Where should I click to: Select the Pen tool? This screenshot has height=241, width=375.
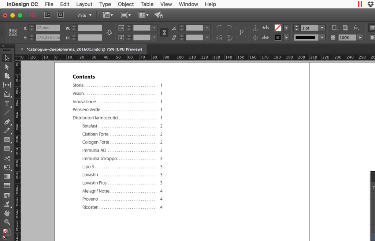[x=7, y=122]
